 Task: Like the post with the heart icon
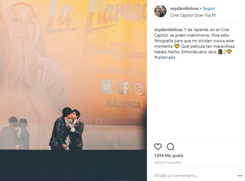pos(158,147)
